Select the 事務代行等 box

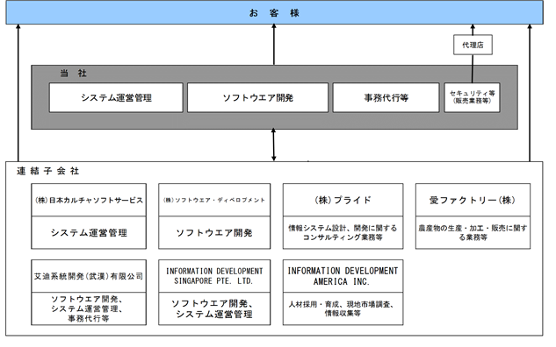click(x=386, y=97)
